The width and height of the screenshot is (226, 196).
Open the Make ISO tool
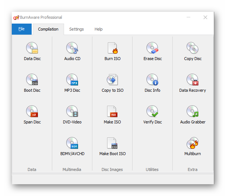tap(112, 115)
